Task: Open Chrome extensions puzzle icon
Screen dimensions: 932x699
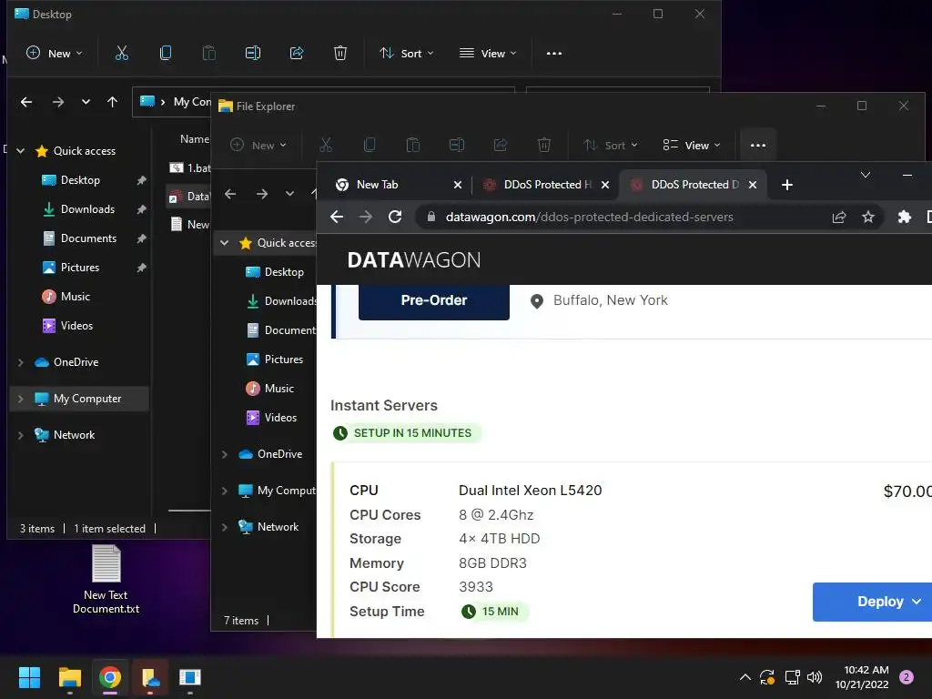Action: [904, 217]
